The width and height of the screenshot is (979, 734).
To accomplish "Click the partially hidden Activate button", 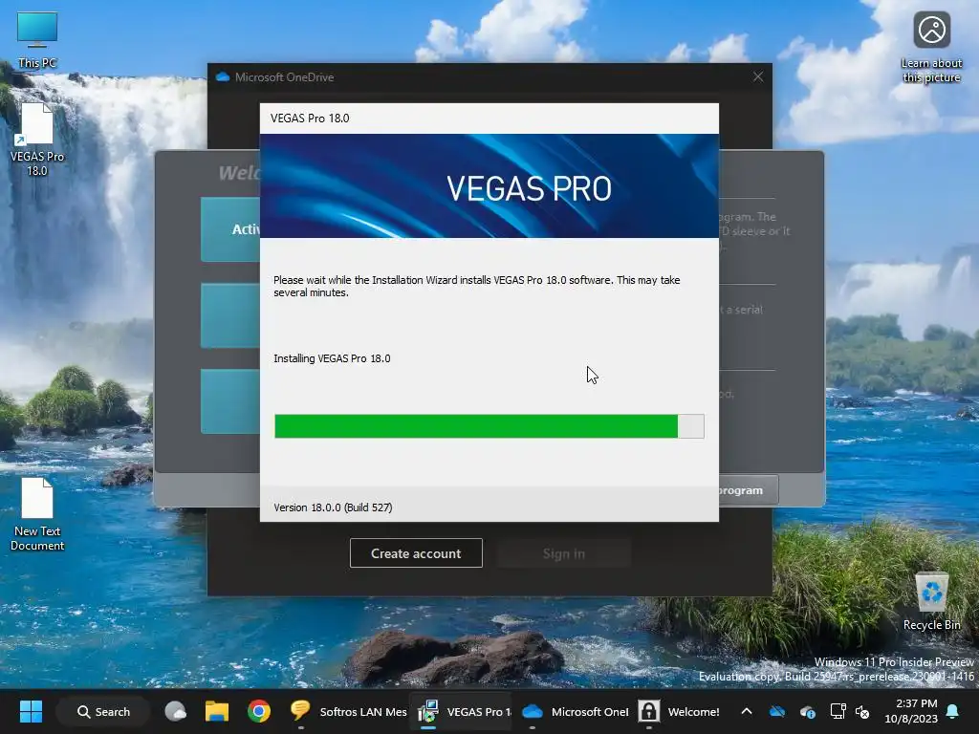I will (230, 229).
